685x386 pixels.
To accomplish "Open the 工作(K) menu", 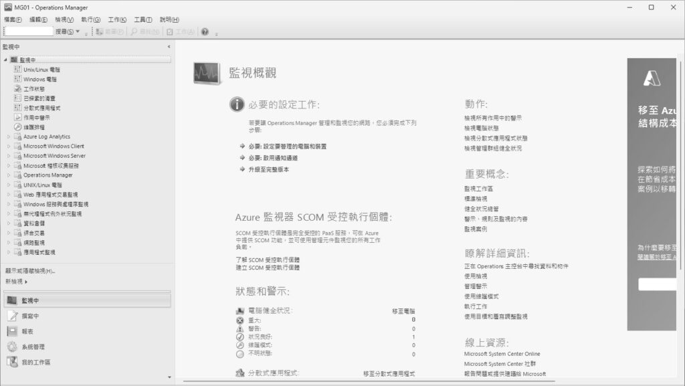I will point(117,19).
